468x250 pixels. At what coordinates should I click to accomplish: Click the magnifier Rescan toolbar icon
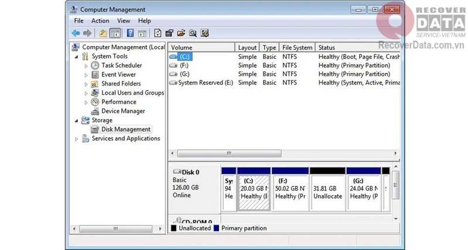pyautogui.click(x=193, y=33)
